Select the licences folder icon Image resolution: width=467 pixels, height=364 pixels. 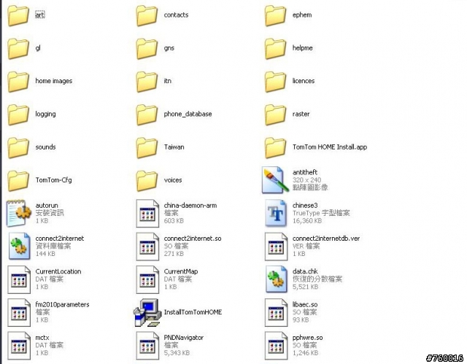276,81
